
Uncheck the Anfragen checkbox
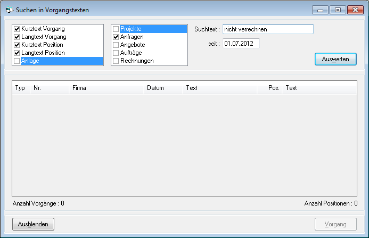click(116, 37)
